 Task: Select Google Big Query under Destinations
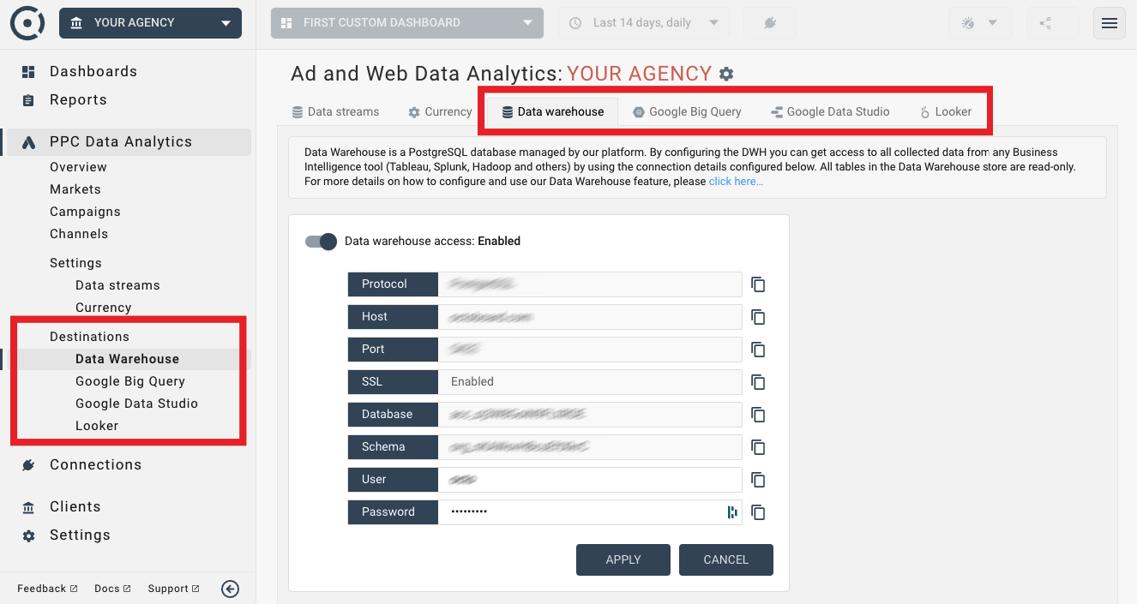click(130, 381)
